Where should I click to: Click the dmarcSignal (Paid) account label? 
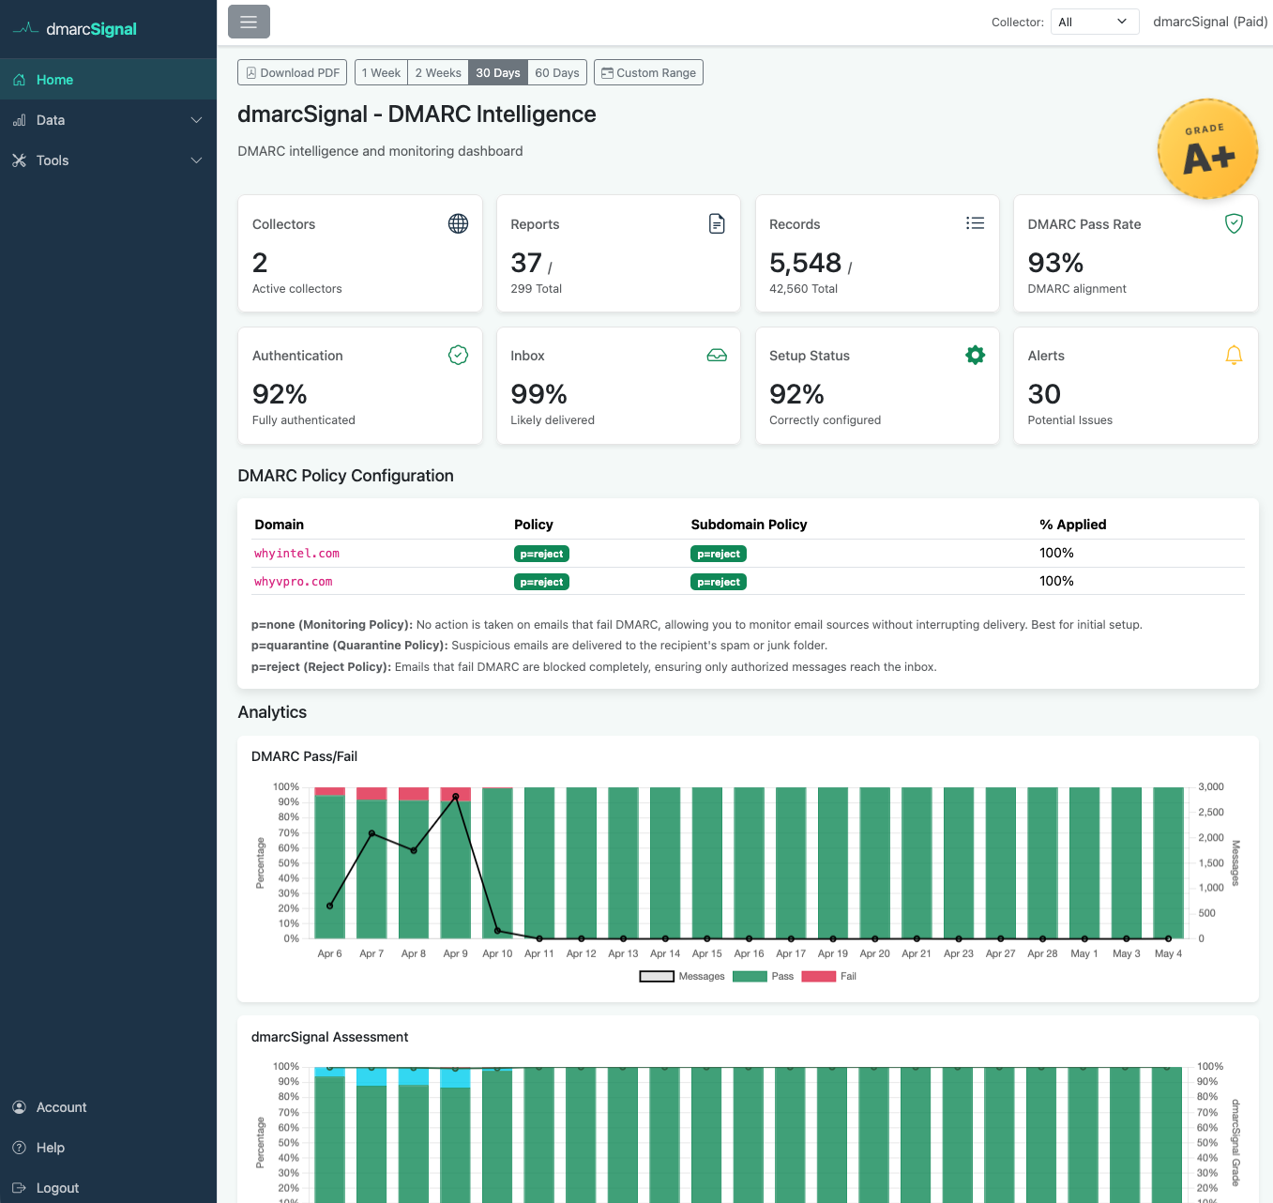pyautogui.click(x=1210, y=22)
